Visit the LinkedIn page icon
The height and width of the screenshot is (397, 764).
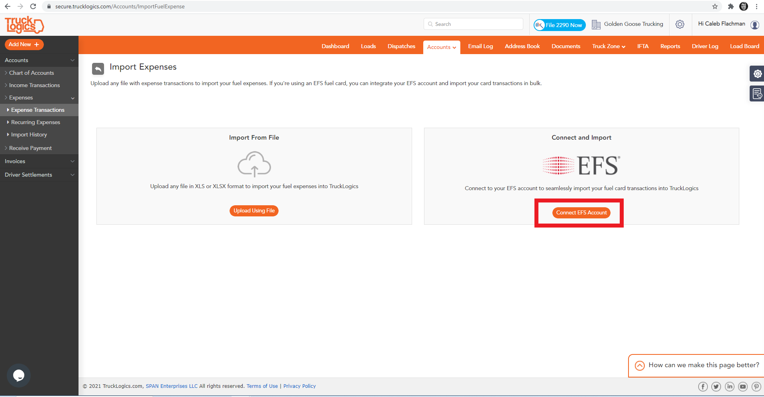730,387
